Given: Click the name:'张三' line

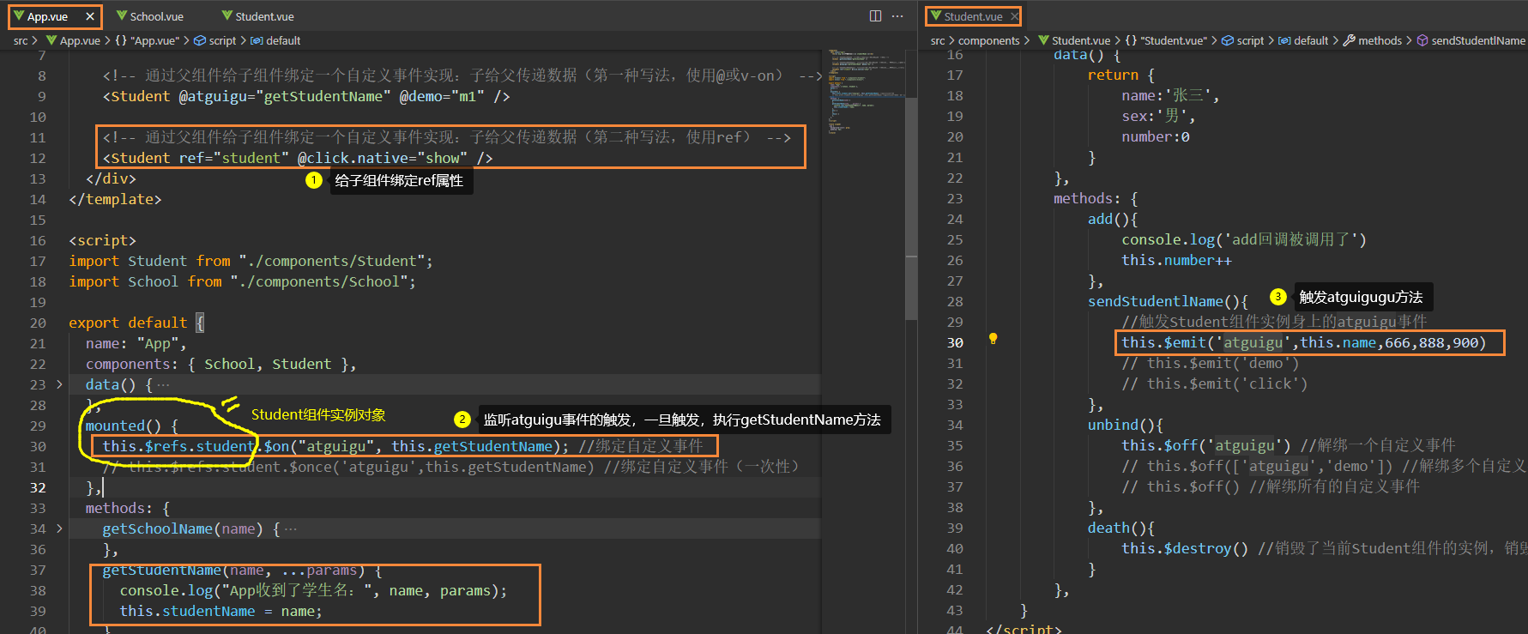Looking at the screenshot, I should 1170,95.
